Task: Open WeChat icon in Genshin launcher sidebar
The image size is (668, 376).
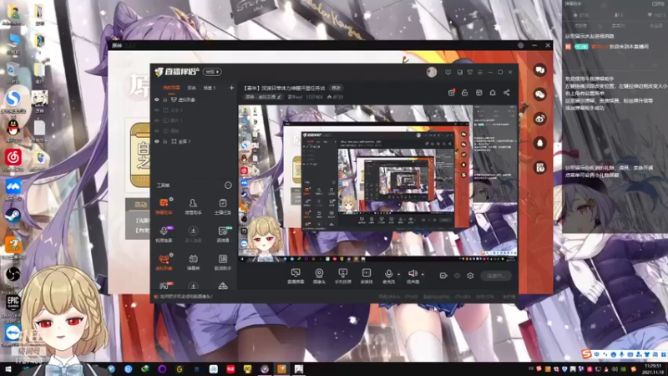Action: [539, 94]
